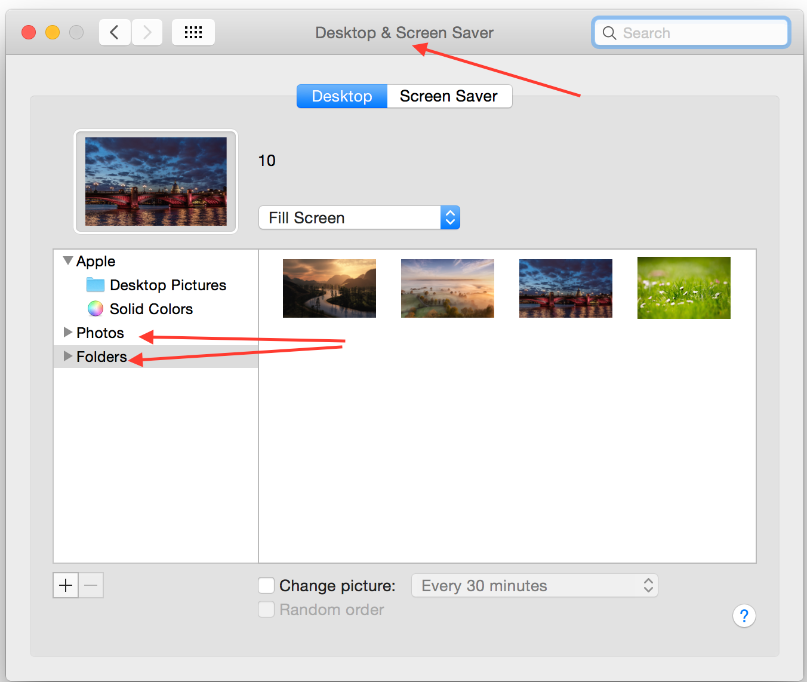Focus the Search field

[x=691, y=33]
